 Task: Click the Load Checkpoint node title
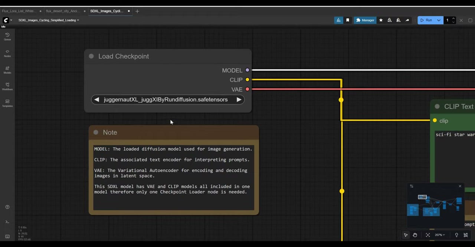point(124,56)
